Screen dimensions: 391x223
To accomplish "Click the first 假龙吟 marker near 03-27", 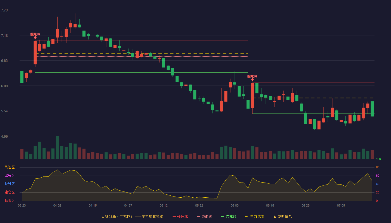I will (35, 34).
